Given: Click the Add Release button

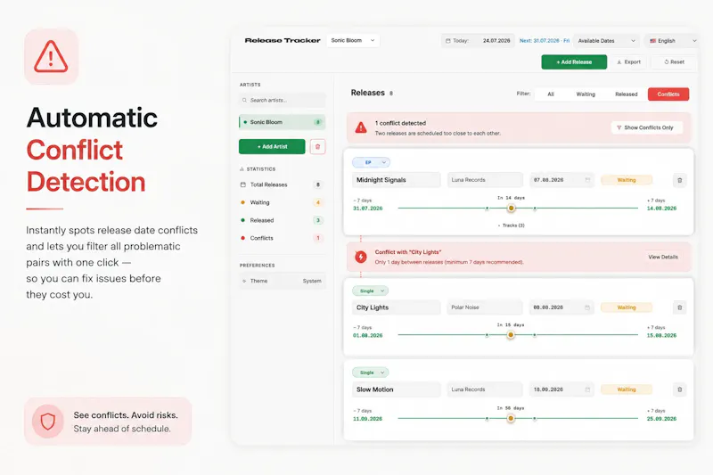Looking at the screenshot, I should 574,61.
